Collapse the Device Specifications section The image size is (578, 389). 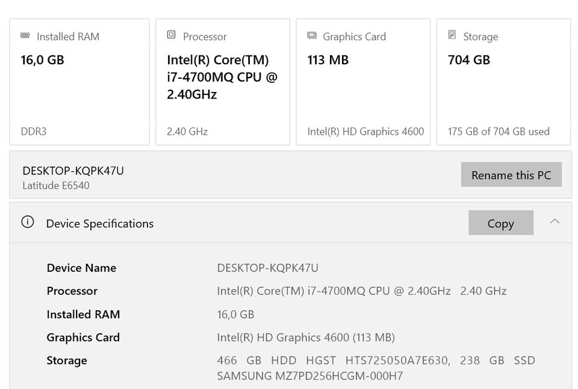click(555, 222)
